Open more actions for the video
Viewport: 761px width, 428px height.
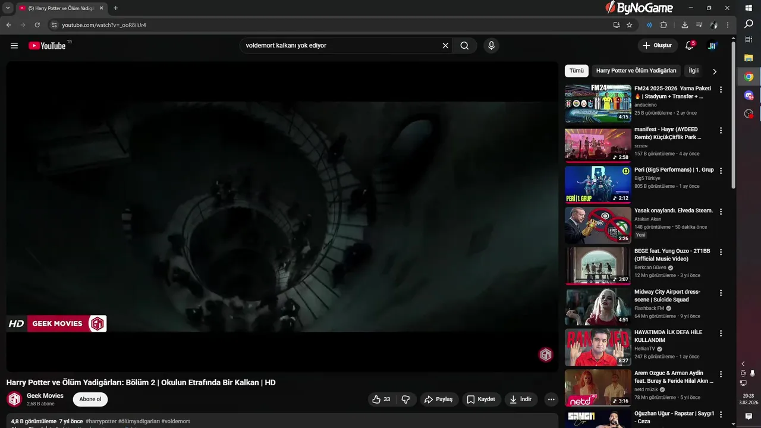click(551, 399)
